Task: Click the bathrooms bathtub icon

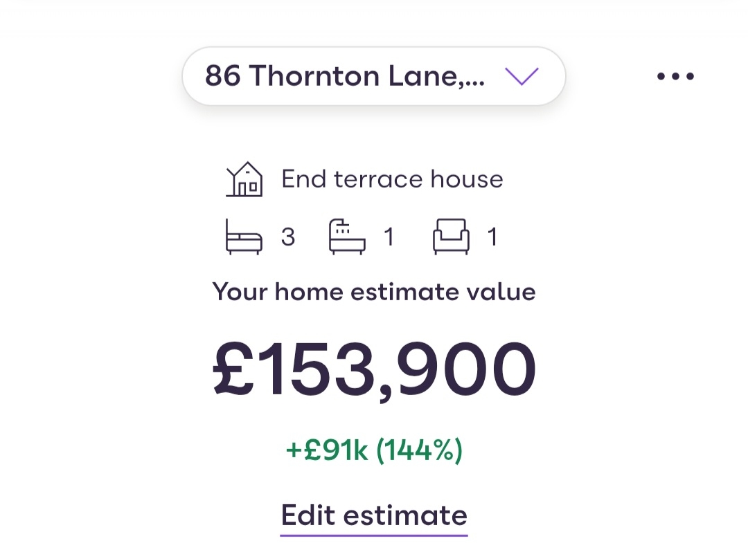Action: click(346, 237)
